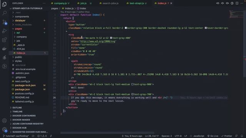This screenshot has width=246, height=138.
Task: Click text-gray-400 color swatch
Action: point(111,38)
